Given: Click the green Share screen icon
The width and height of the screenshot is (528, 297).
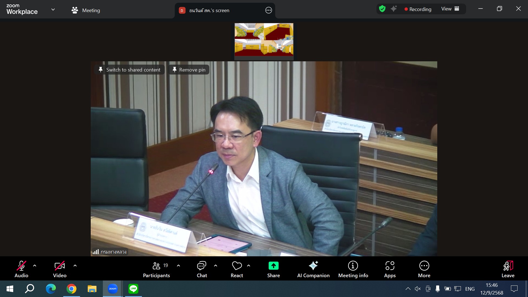Looking at the screenshot, I should coord(273,266).
